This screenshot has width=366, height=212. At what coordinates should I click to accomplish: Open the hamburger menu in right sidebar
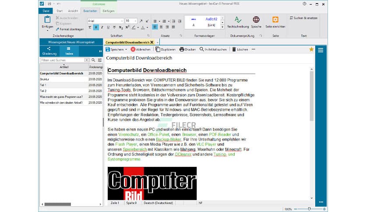tap(320, 50)
